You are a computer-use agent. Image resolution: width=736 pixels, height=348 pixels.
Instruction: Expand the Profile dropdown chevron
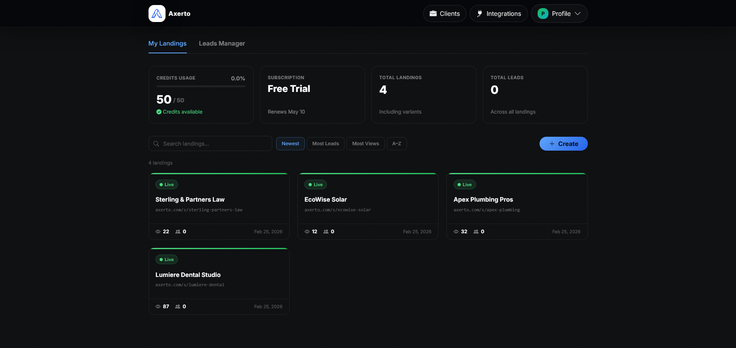[x=578, y=14]
